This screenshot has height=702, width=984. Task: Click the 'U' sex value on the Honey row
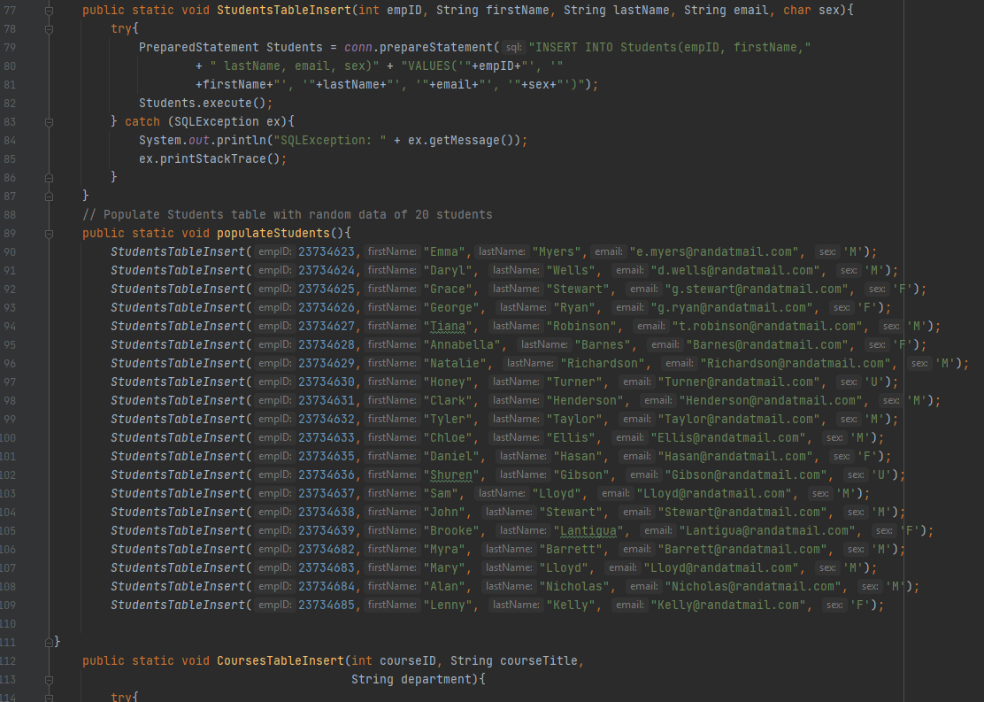(x=873, y=382)
